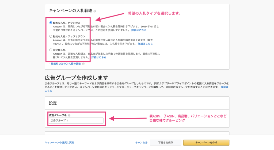This screenshot has height=150, width=274.
Task: Click the 広告グループ名 text field
Action: pos(76,121)
